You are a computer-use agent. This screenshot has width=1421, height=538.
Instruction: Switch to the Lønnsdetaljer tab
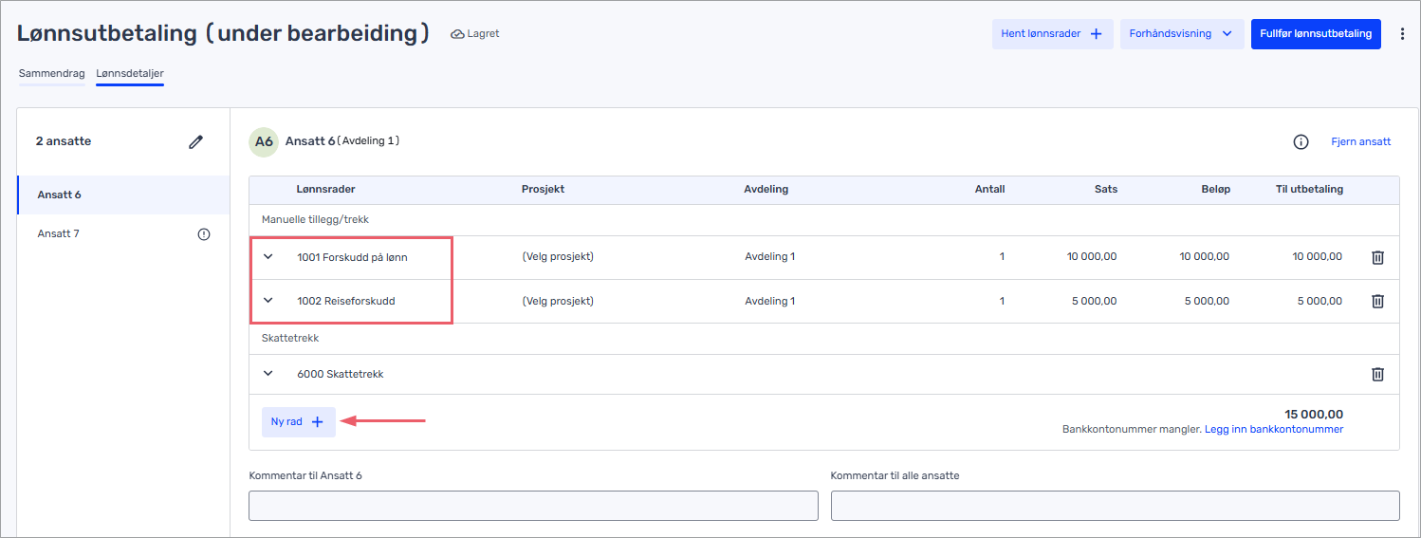130,73
